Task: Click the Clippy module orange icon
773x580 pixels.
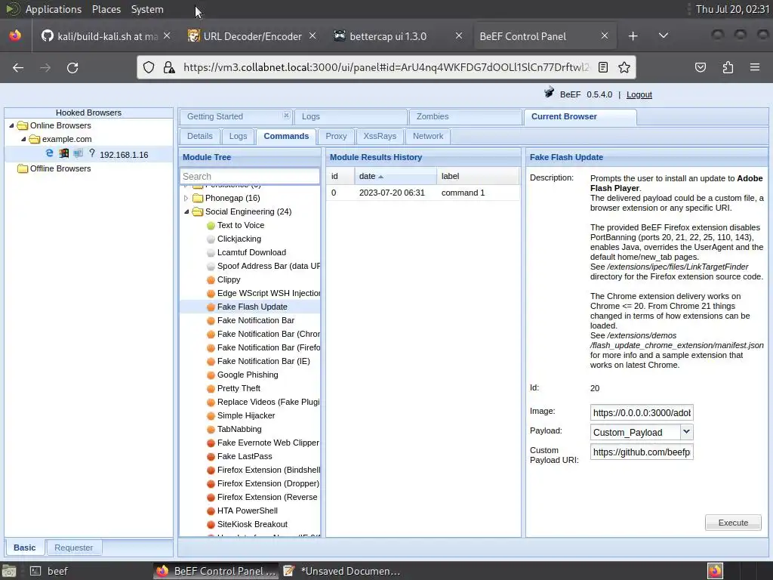Action: [x=211, y=279]
